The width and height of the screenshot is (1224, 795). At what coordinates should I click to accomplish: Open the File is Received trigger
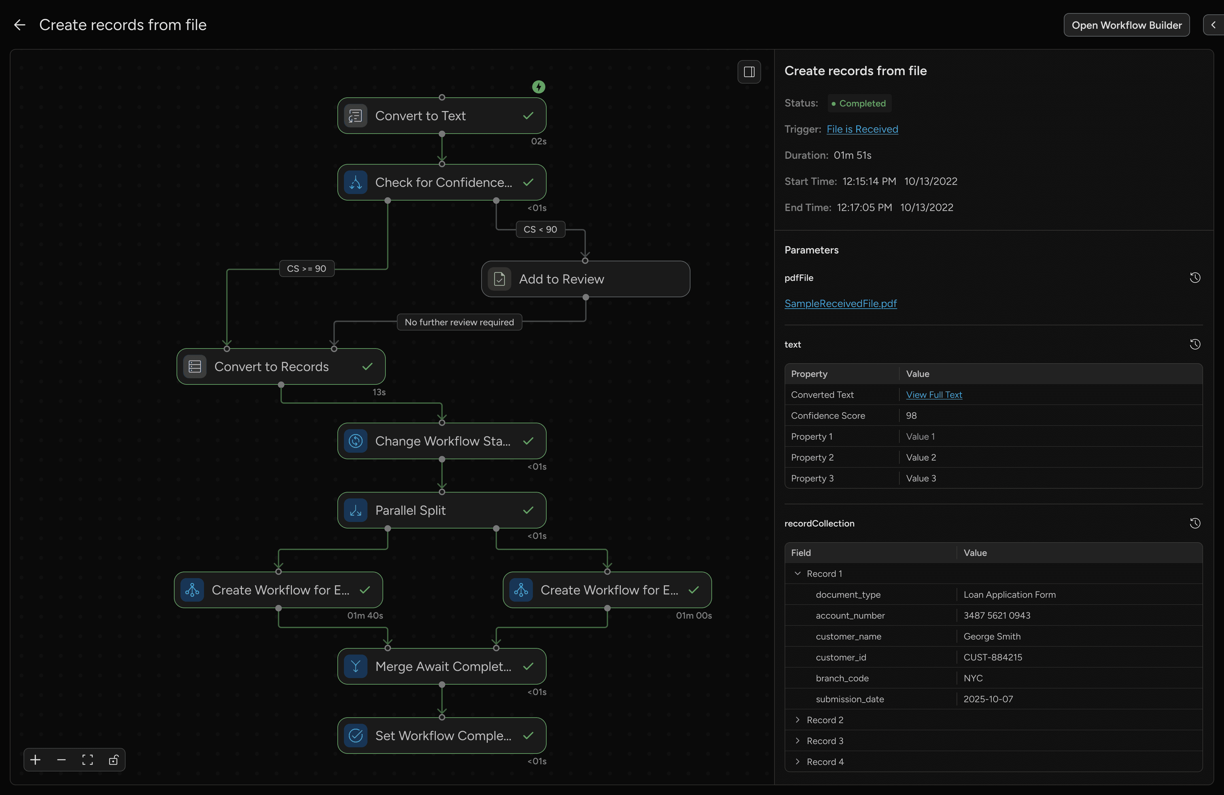click(x=862, y=129)
